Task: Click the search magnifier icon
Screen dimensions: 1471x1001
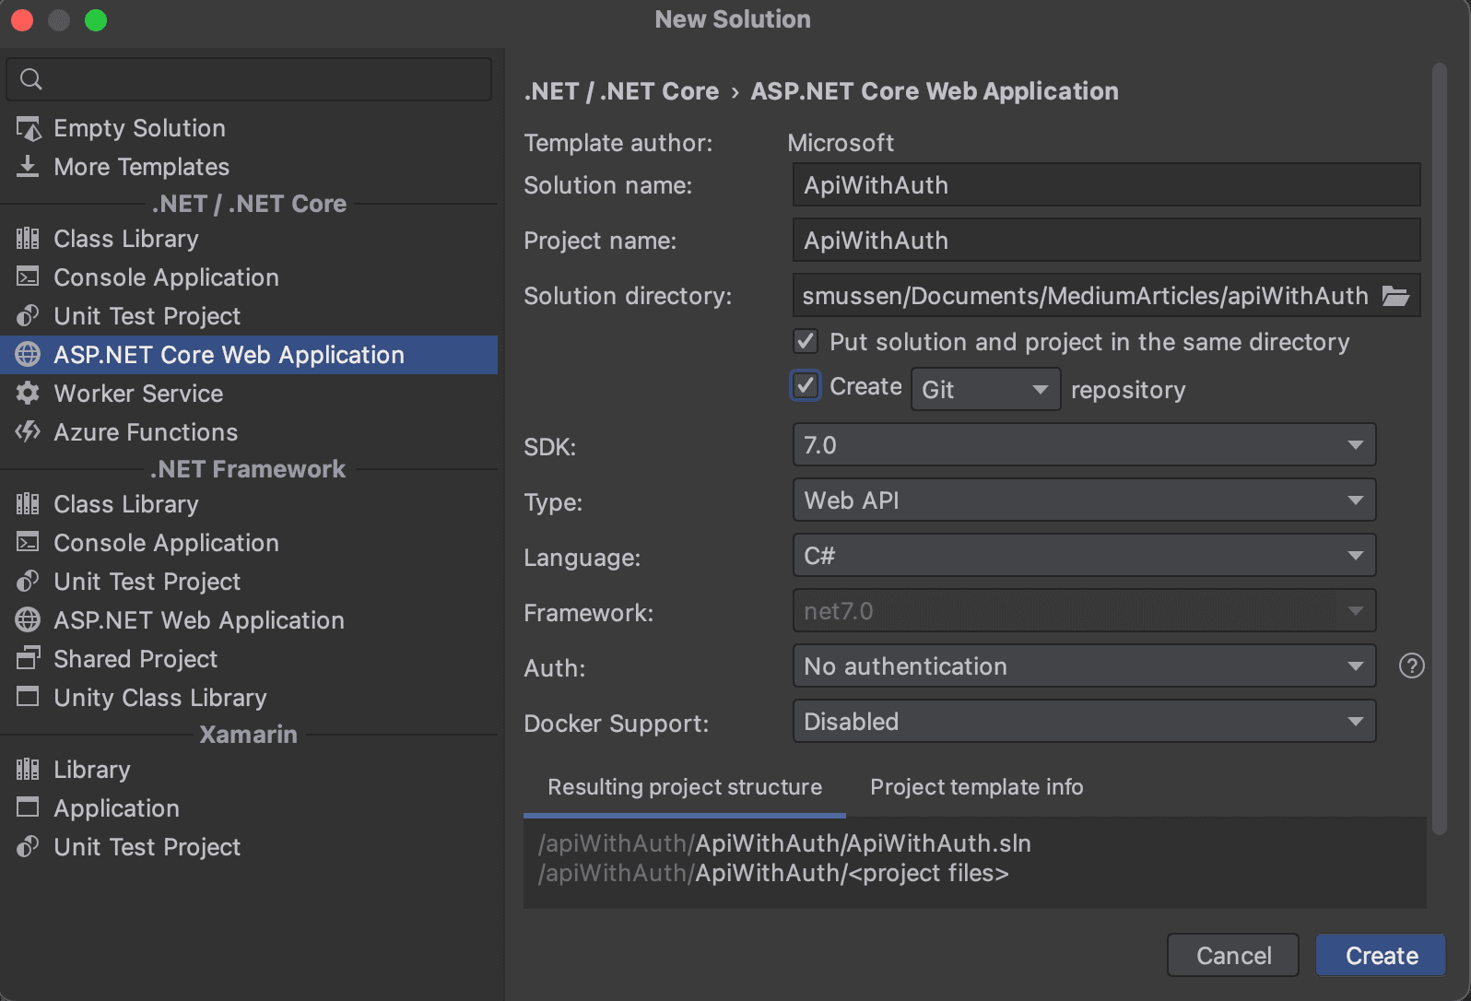Action: 31,79
